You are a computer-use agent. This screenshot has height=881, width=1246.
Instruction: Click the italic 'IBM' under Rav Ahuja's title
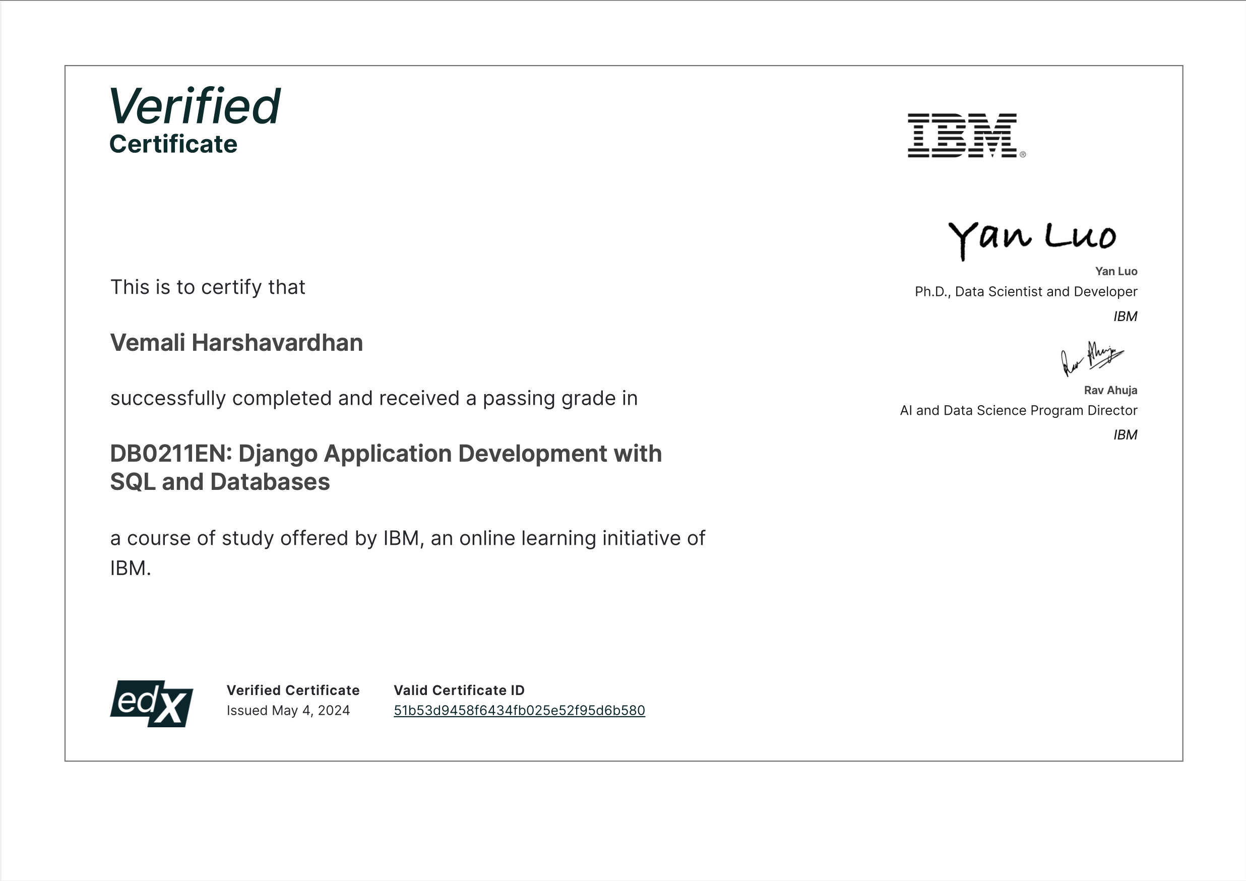tap(1125, 435)
